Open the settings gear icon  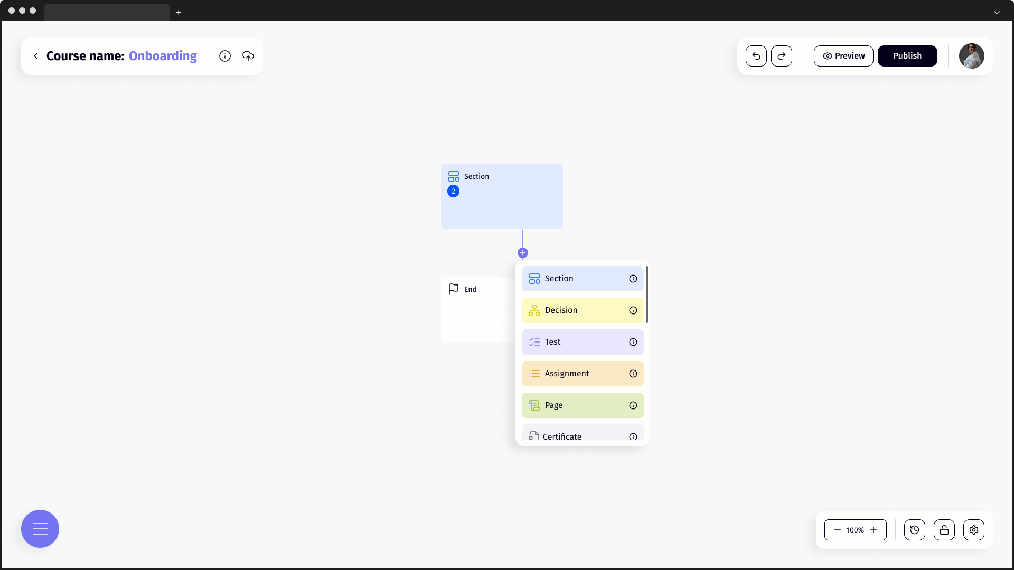tap(973, 530)
